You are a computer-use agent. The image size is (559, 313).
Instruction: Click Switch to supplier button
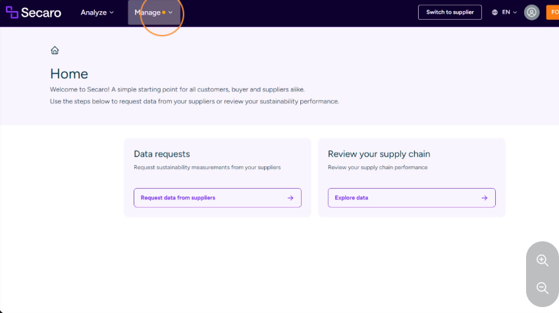[x=450, y=12]
